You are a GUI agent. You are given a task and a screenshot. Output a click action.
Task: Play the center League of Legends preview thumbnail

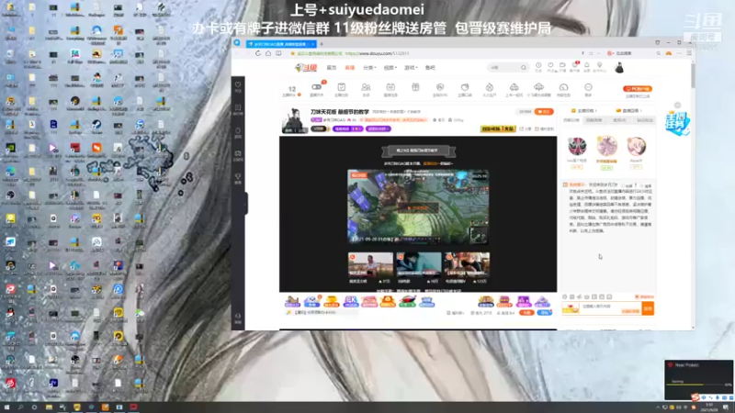click(418, 207)
